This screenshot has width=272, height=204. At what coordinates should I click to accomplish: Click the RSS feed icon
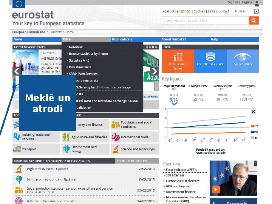[183, 11]
